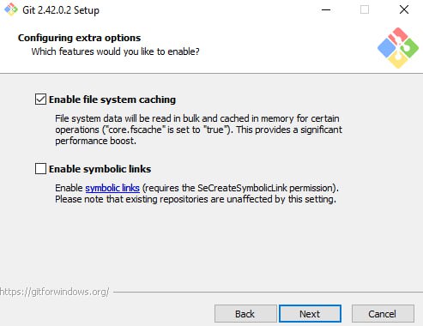Click the 'Enable symbolic links' bold label
The height and width of the screenshot is (326, 423).
click(x=100, y=169)
